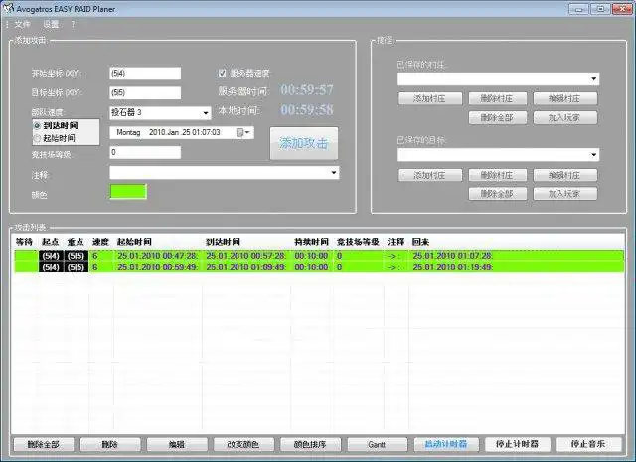636x462 pixels.
Task: Click the 等待 column header
Action: [24, 242]
